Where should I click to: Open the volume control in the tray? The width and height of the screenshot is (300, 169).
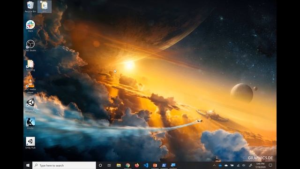[244, 165]
